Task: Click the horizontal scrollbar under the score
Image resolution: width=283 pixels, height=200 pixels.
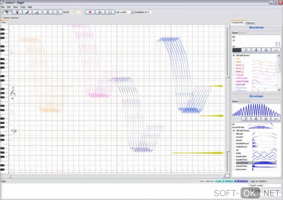Action: click(117, 176)
